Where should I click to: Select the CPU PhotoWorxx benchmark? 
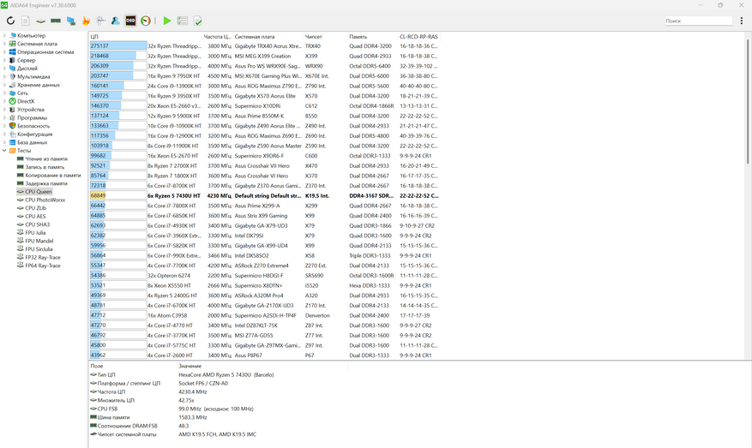(45, 200)
